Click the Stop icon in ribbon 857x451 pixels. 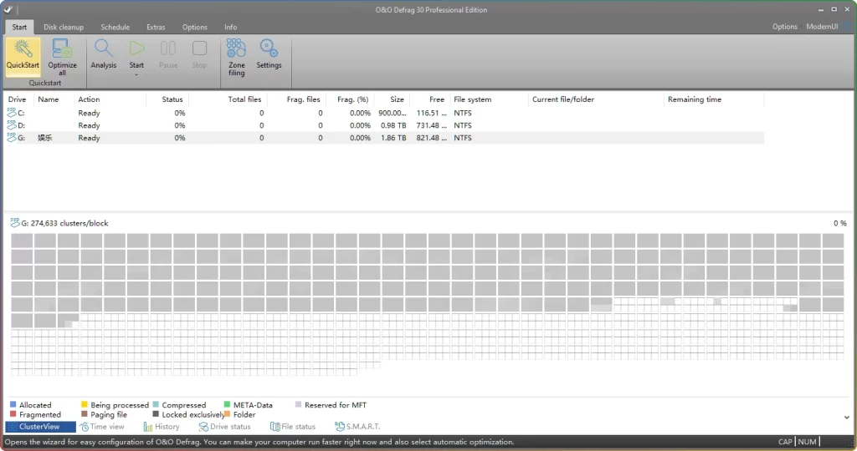(199, 48)
